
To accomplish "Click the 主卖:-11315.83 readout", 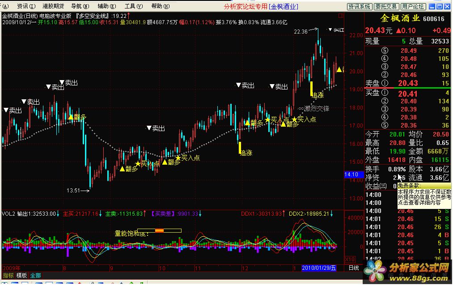I will tap(124, 213).
